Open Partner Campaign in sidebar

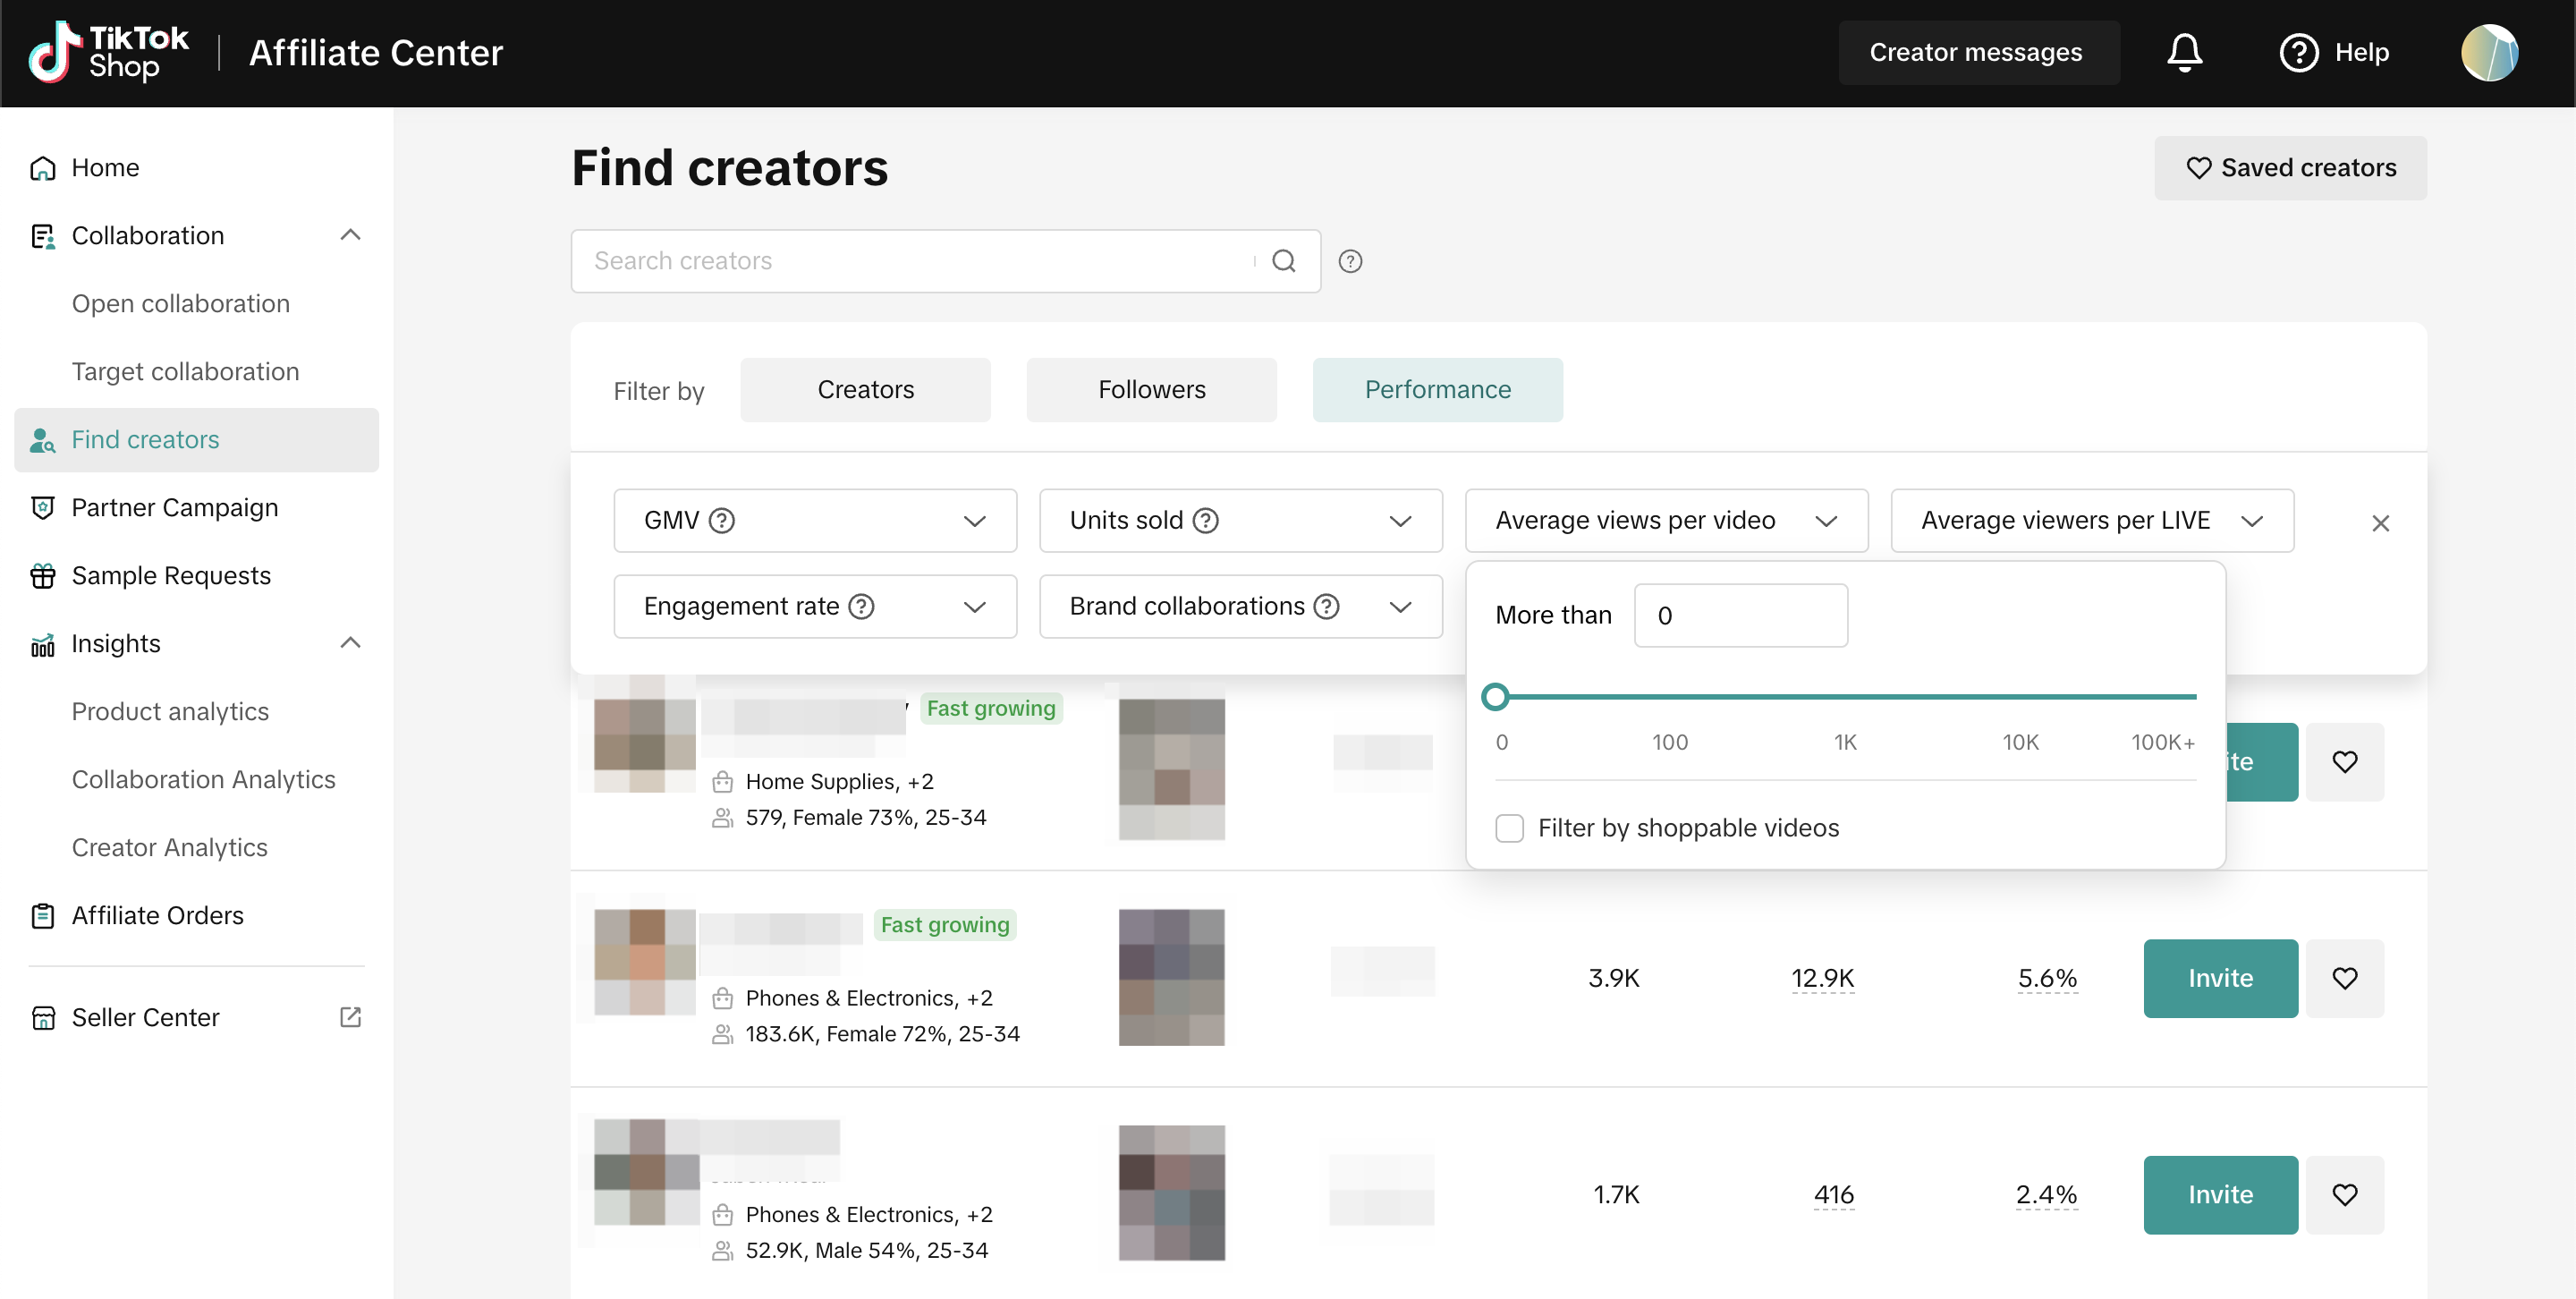click(x=175, y=507)
